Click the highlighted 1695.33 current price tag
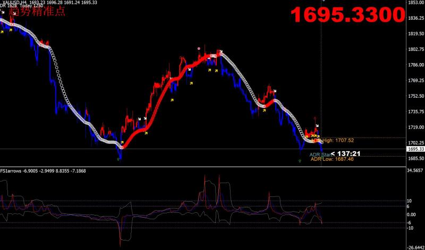 pyautogui.click(x=416, y=149)
